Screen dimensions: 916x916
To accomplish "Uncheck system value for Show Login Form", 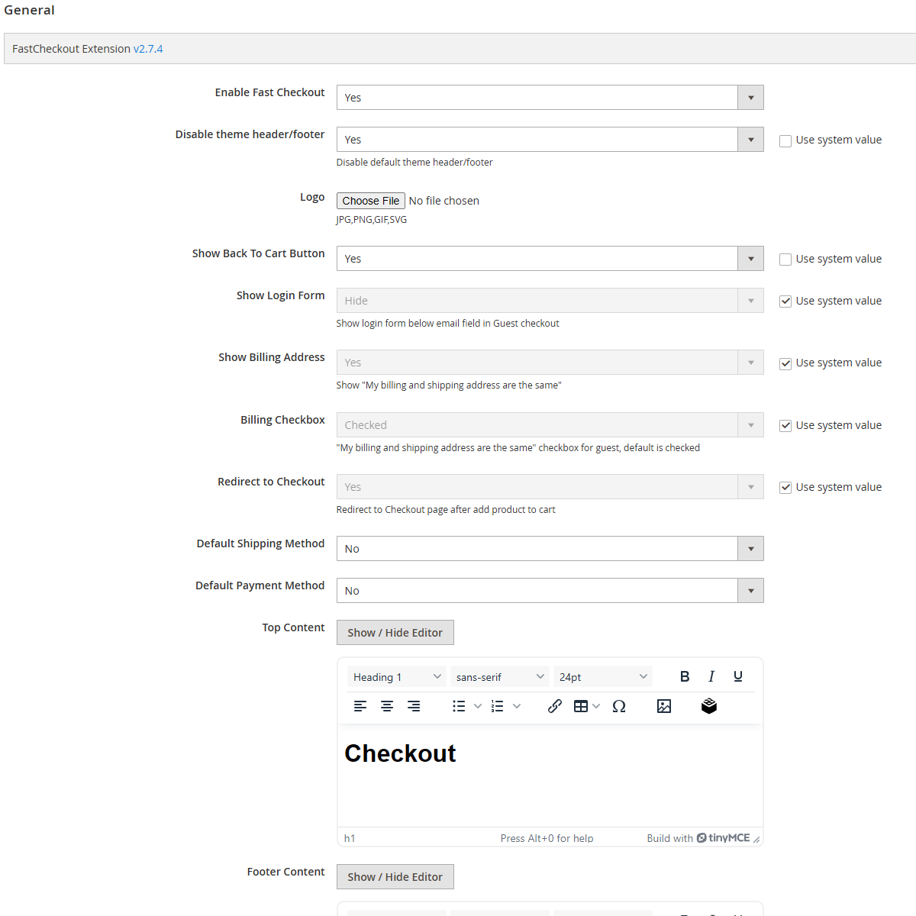I will [x=785, y=302].
